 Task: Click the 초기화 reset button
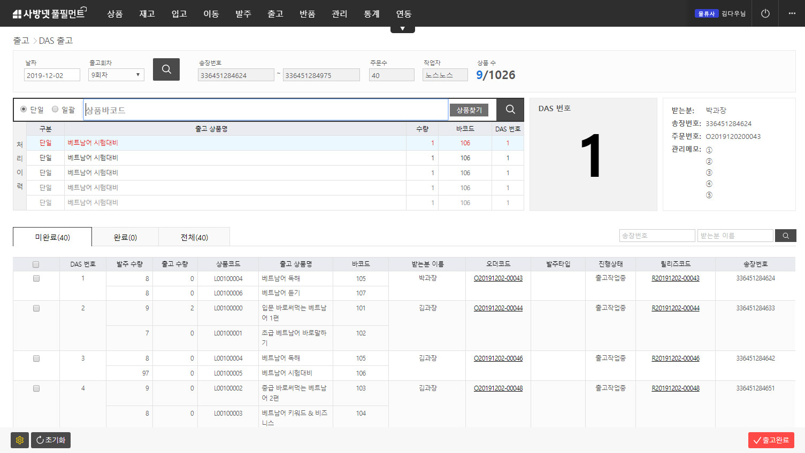(51, 440)
